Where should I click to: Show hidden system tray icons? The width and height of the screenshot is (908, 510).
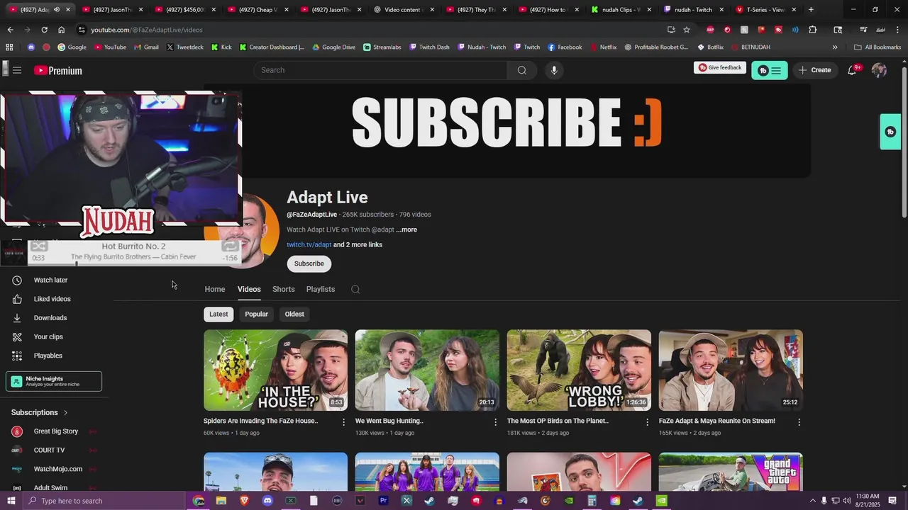812,501
